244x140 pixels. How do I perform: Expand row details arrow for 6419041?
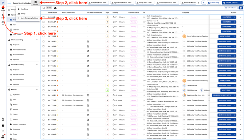click(x=240, y=95)
